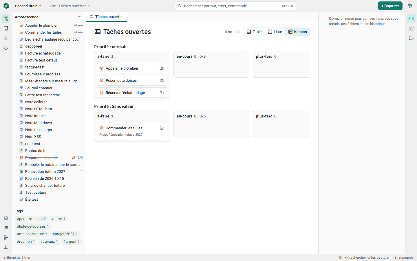Screen dimensions: 417x261
Task: Click the folder icon on Commander les tuiles card
Action: [162, 128]
